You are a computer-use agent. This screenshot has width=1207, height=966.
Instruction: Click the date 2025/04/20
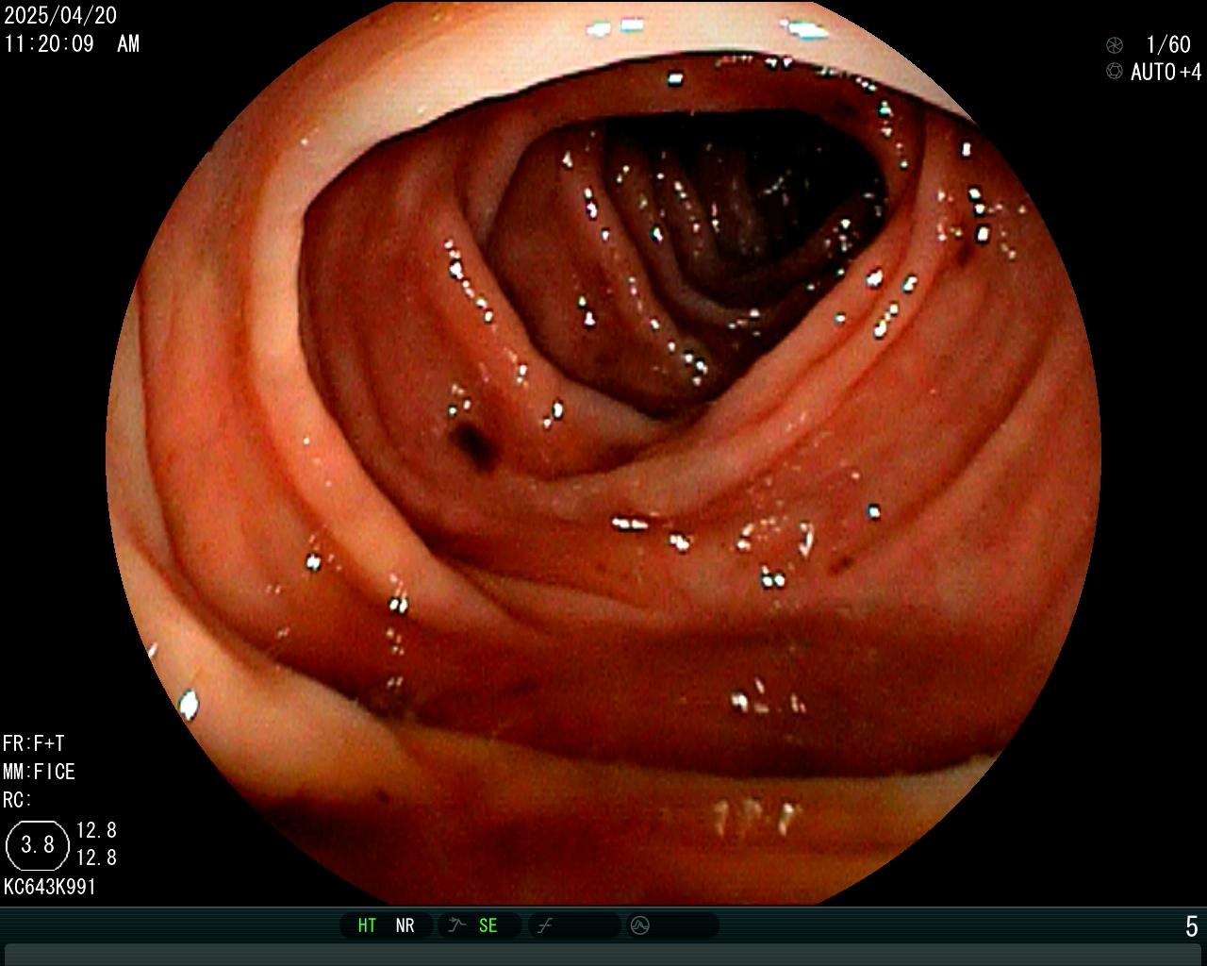[60, 16]
